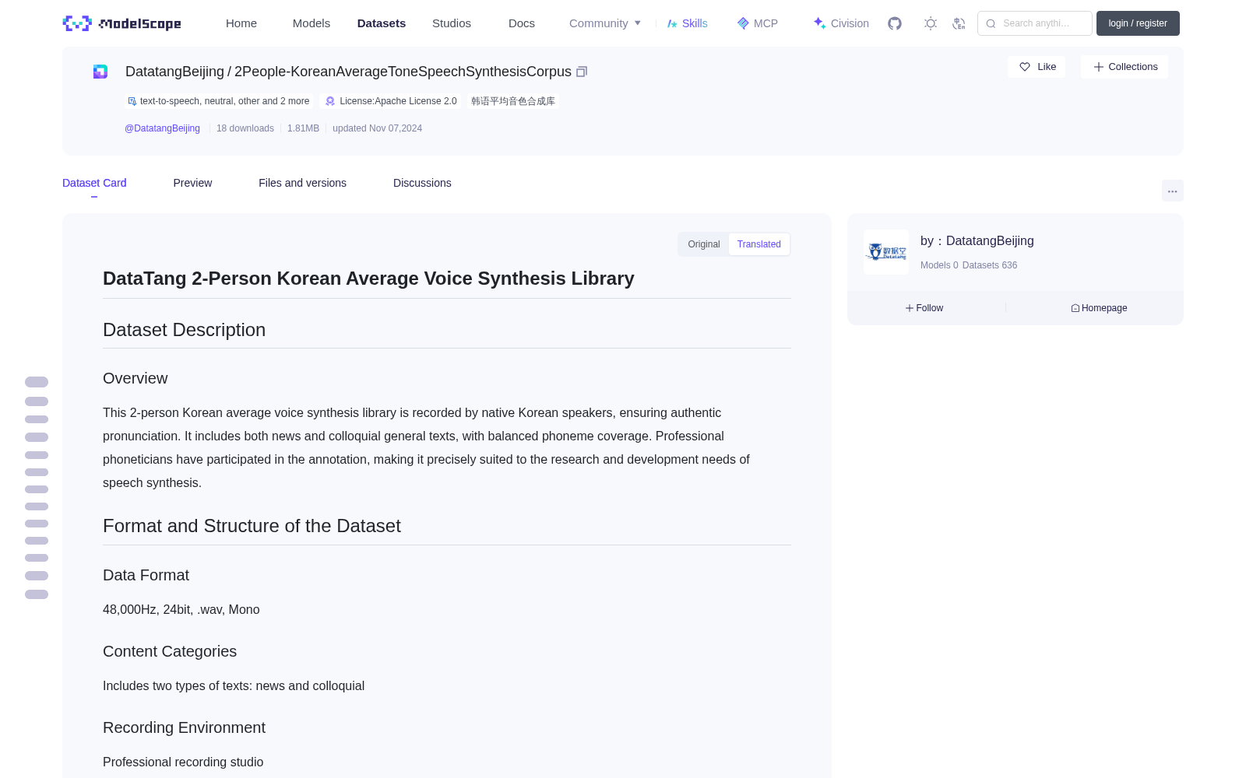Click Models 0 count text
The image size is (1246, 778).
tap(939, 265)
